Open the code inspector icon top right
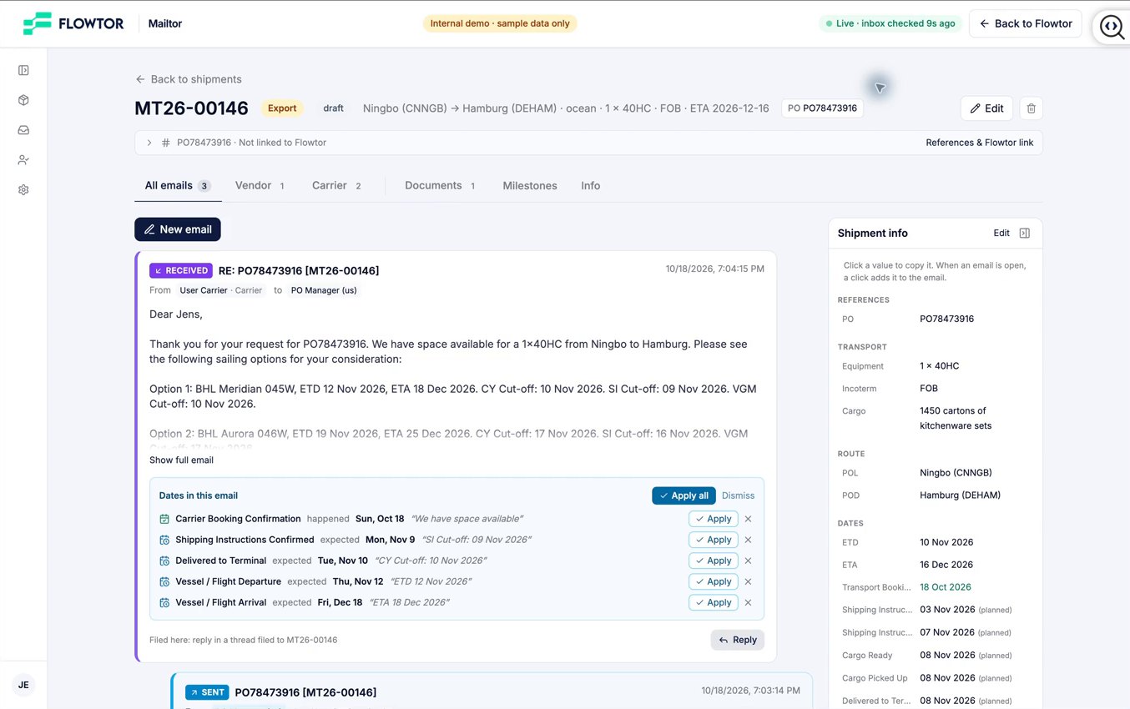The image size is (1130, 709). tap(1112, 27)
